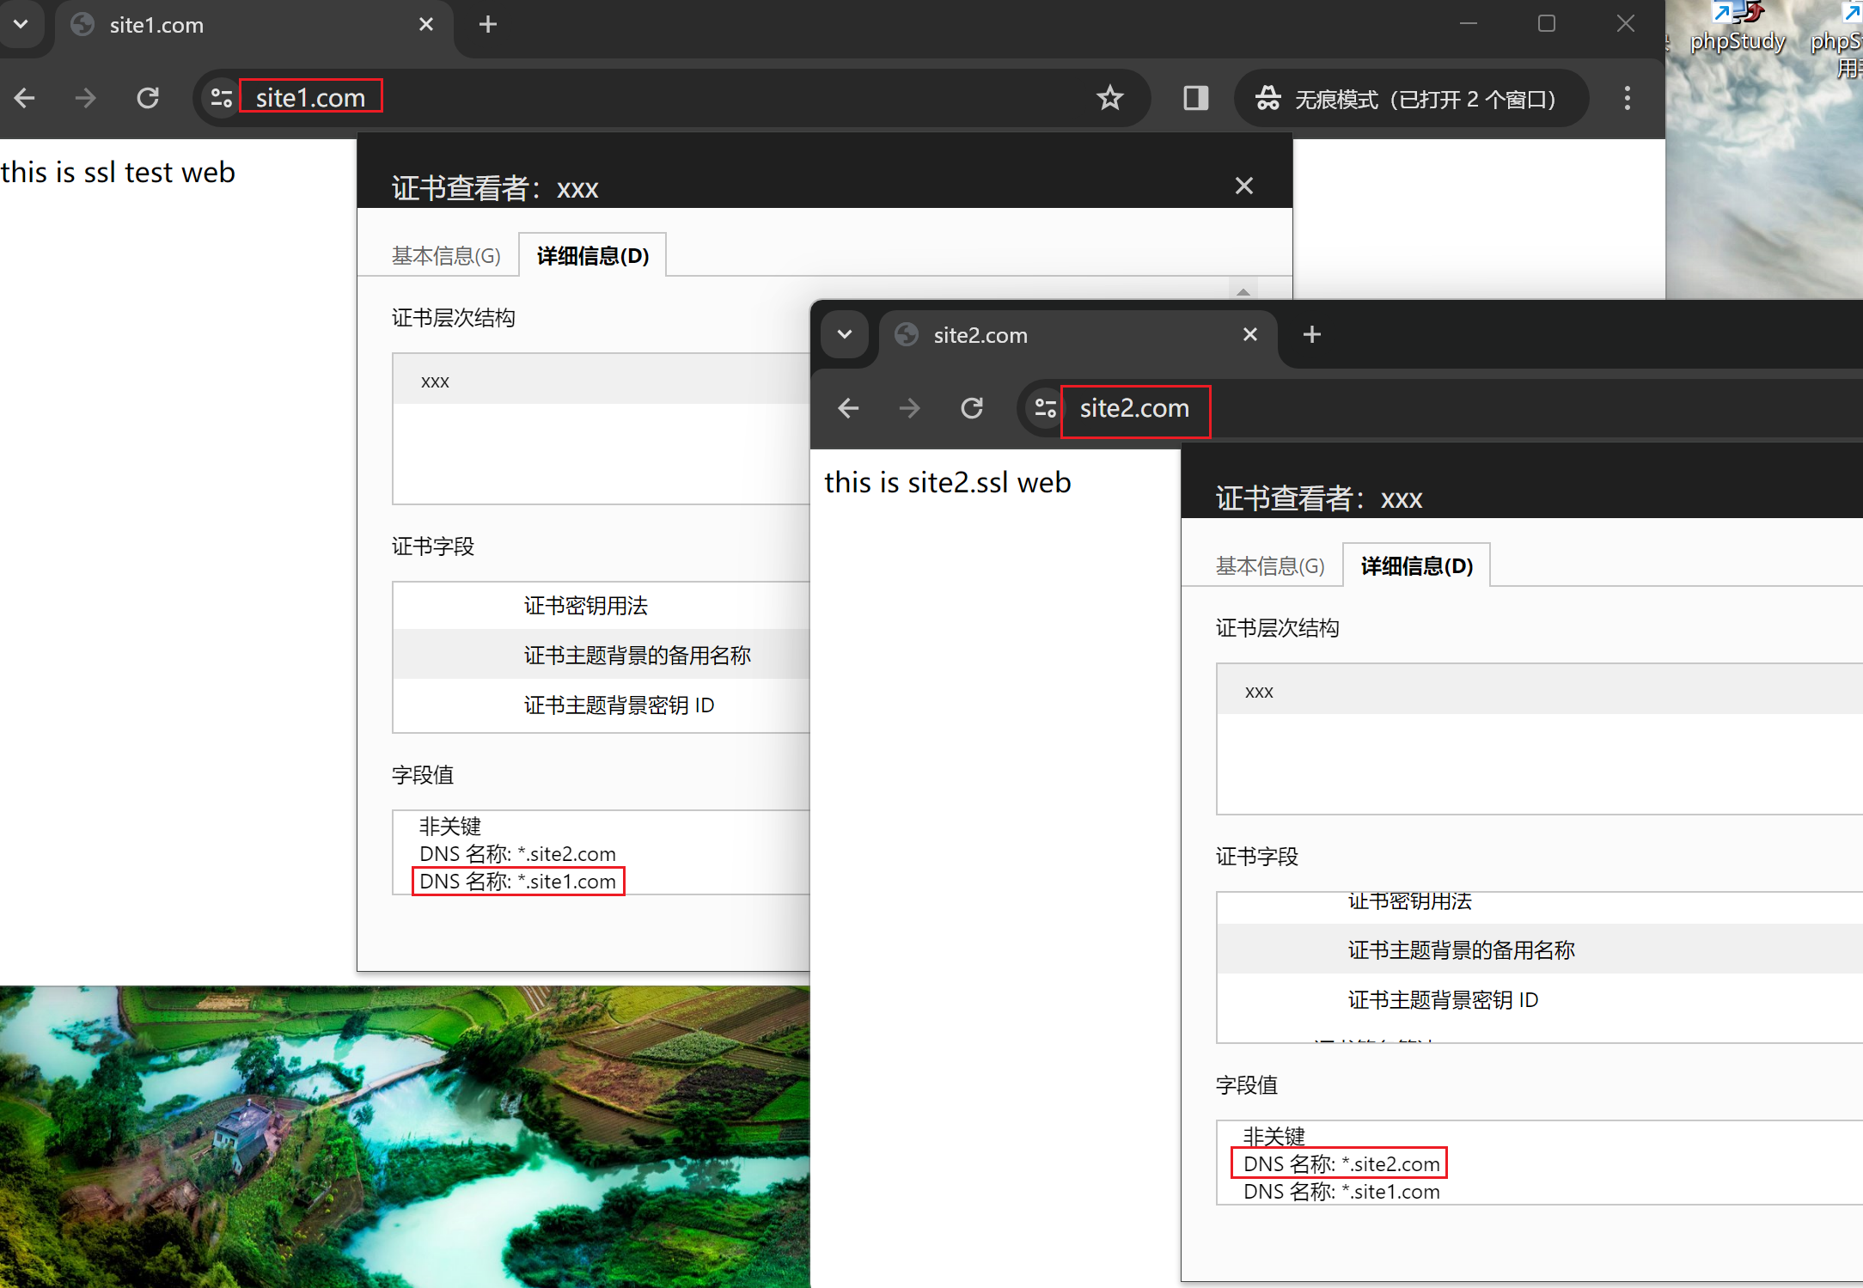Add a new tab in site2 window
This screenshot has height=1288, width=1863.
click(1311, 334)
